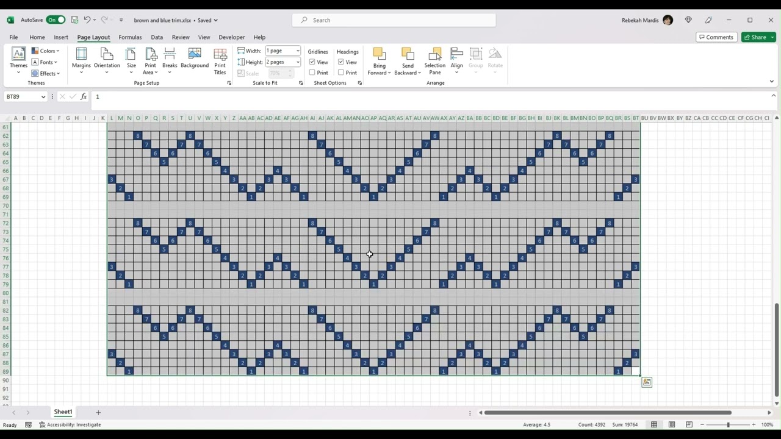Switch to Page Break Preview
Screen dimensions: 781x439
coord(689,424)
